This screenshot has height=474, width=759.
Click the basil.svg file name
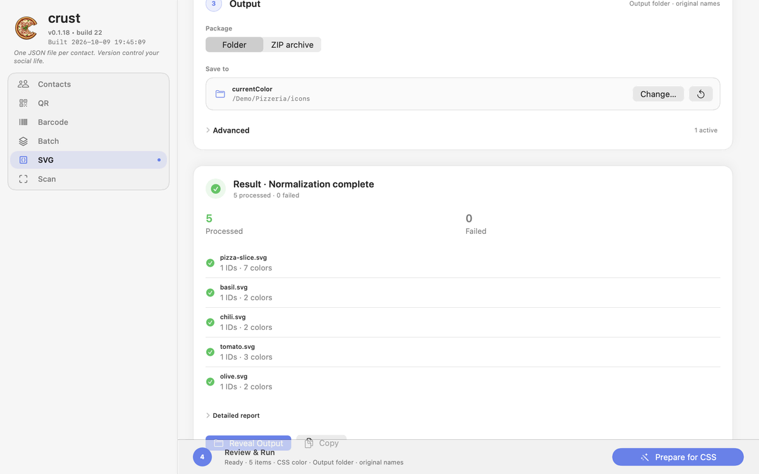(x=234, y=288)
